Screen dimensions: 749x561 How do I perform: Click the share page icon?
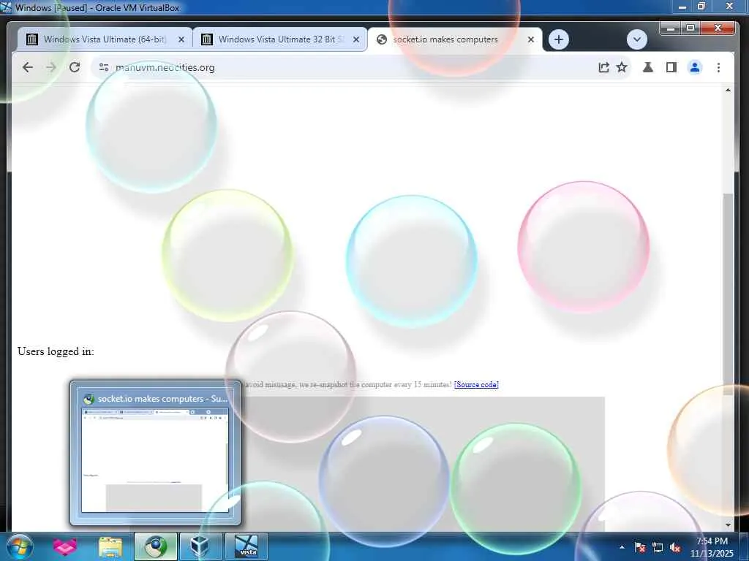pos(603,67)
